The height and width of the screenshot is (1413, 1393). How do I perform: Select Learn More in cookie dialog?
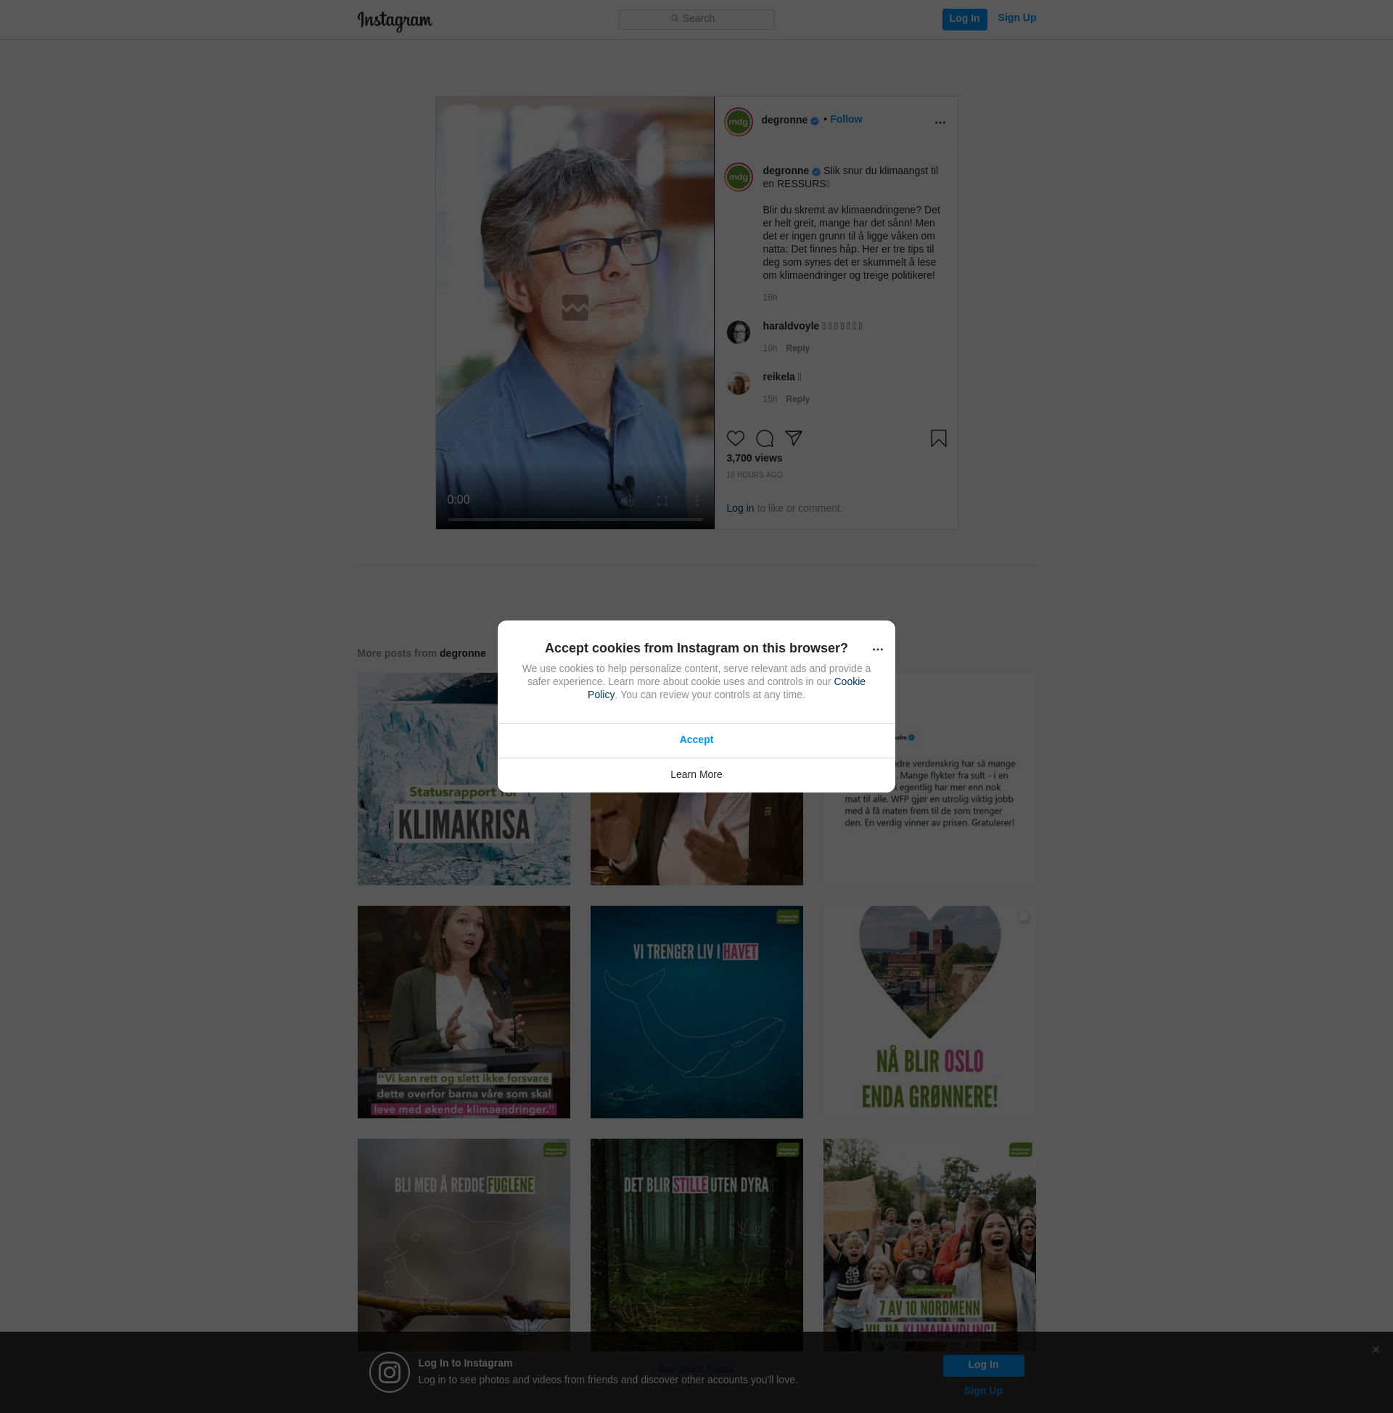696,774
